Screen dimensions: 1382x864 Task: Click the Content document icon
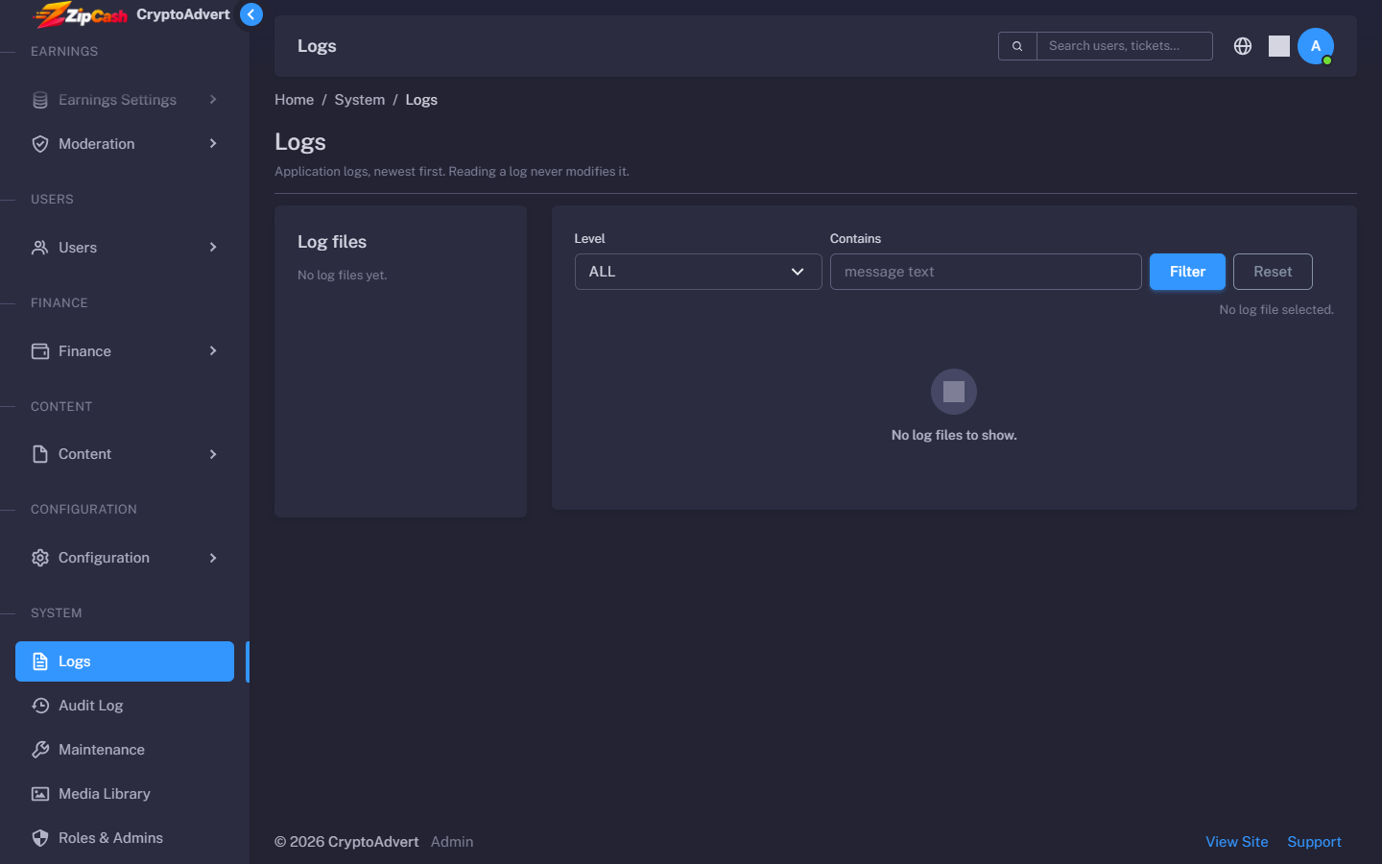tap(40, 454)
